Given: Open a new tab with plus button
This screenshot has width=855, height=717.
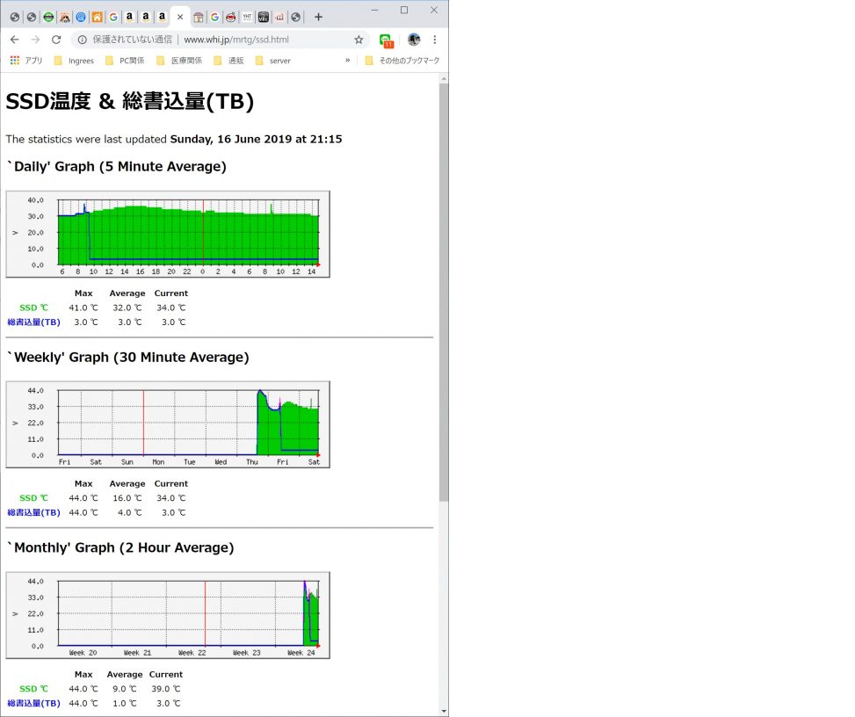Looking at the screenshot, I should (x=318, y=17).
